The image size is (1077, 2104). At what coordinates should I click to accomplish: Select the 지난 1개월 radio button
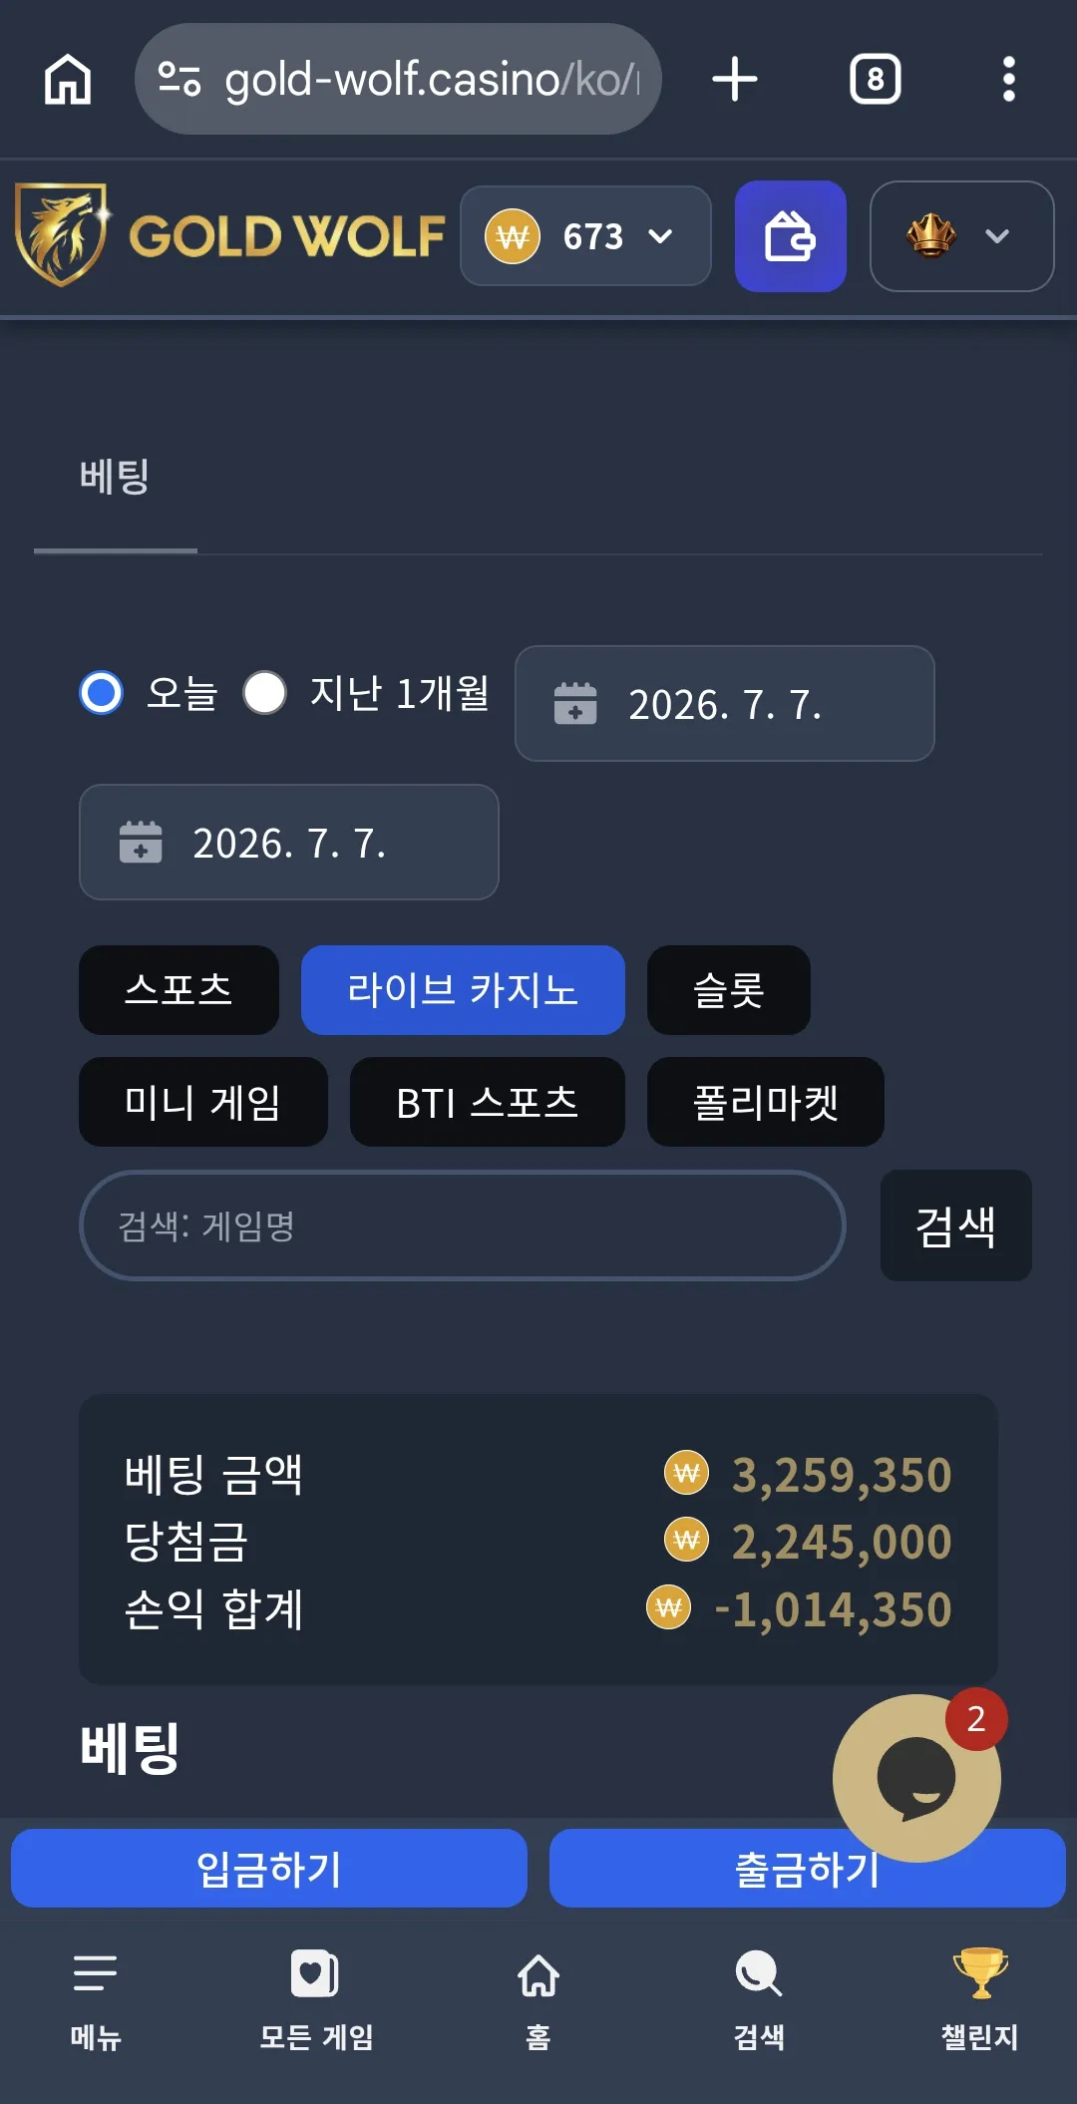[265, 693]
